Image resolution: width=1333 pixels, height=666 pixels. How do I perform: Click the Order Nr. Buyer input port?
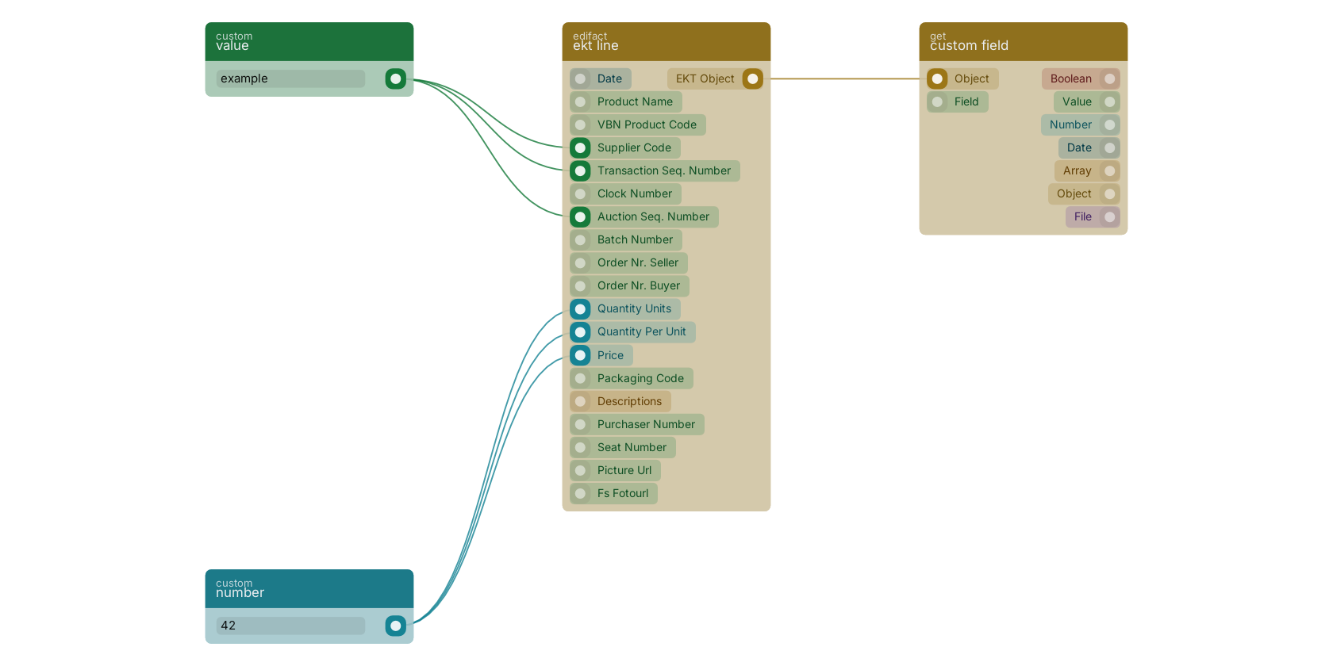click(580, 285)
